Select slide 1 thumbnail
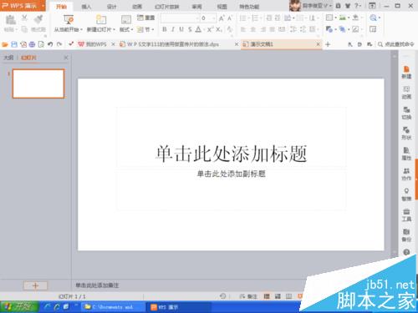 click(x=38, y=83)
